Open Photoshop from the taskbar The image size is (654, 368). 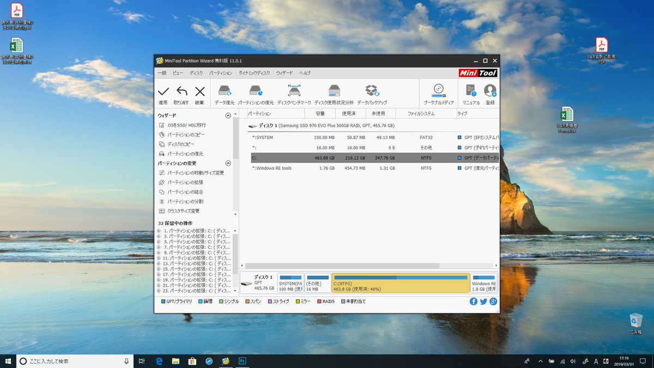(242, 361)
